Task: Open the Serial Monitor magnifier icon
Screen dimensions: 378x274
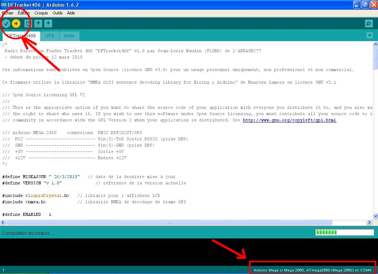Action: tap(369, 23)
